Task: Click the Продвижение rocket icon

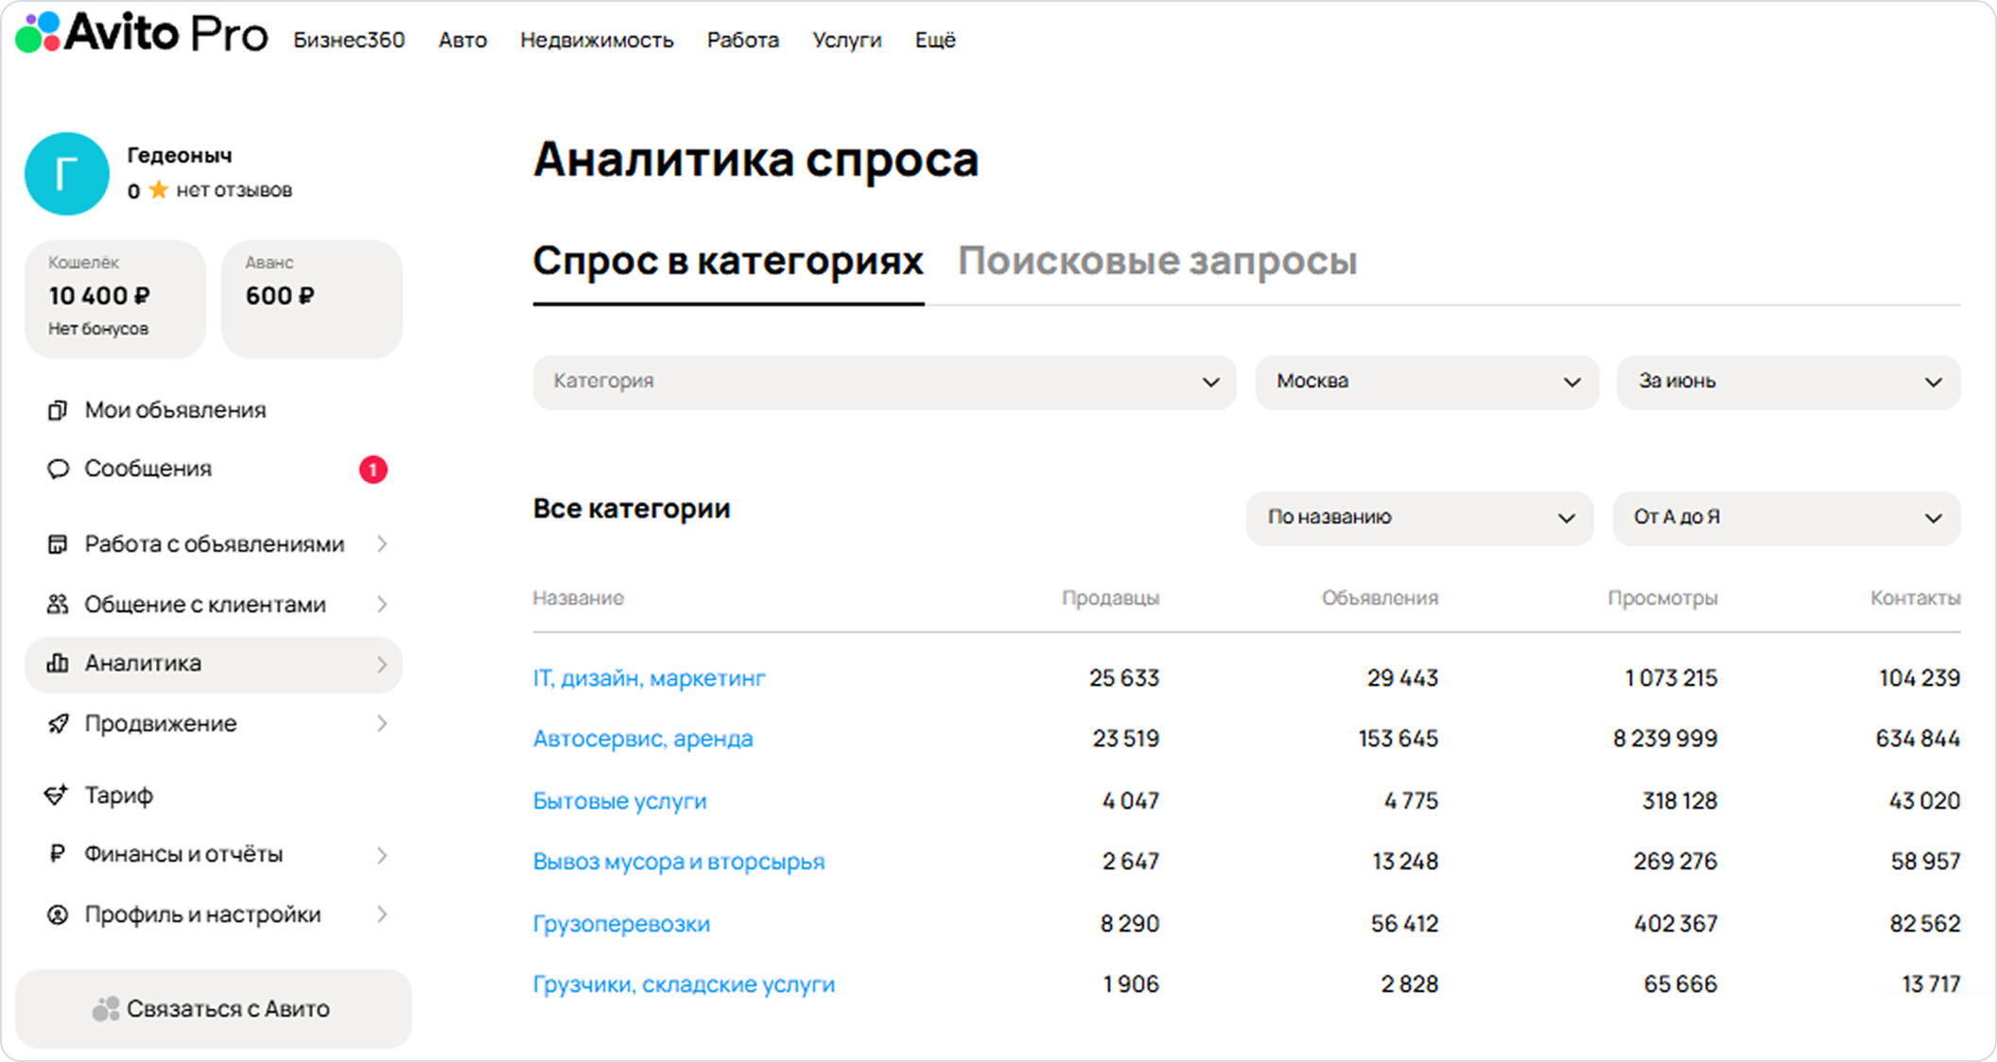Action: (58, 724)
